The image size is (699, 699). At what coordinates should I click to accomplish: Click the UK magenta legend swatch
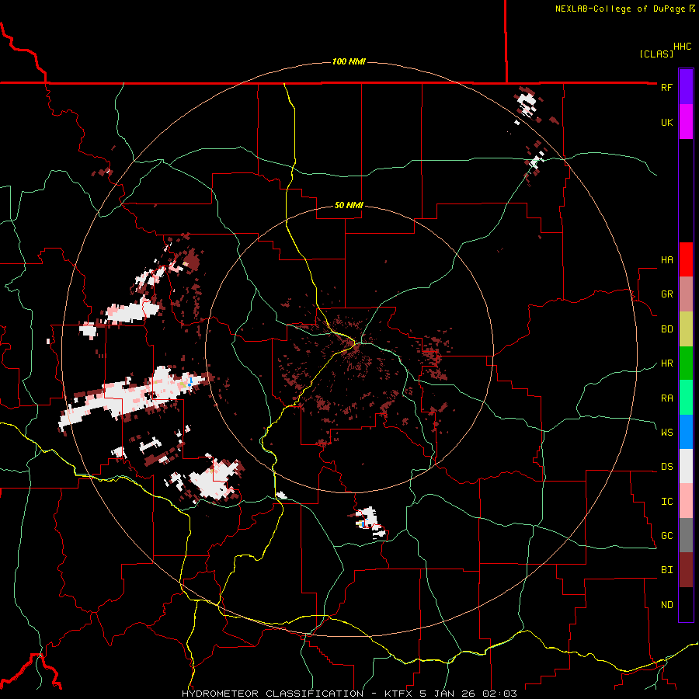[686, 122]
